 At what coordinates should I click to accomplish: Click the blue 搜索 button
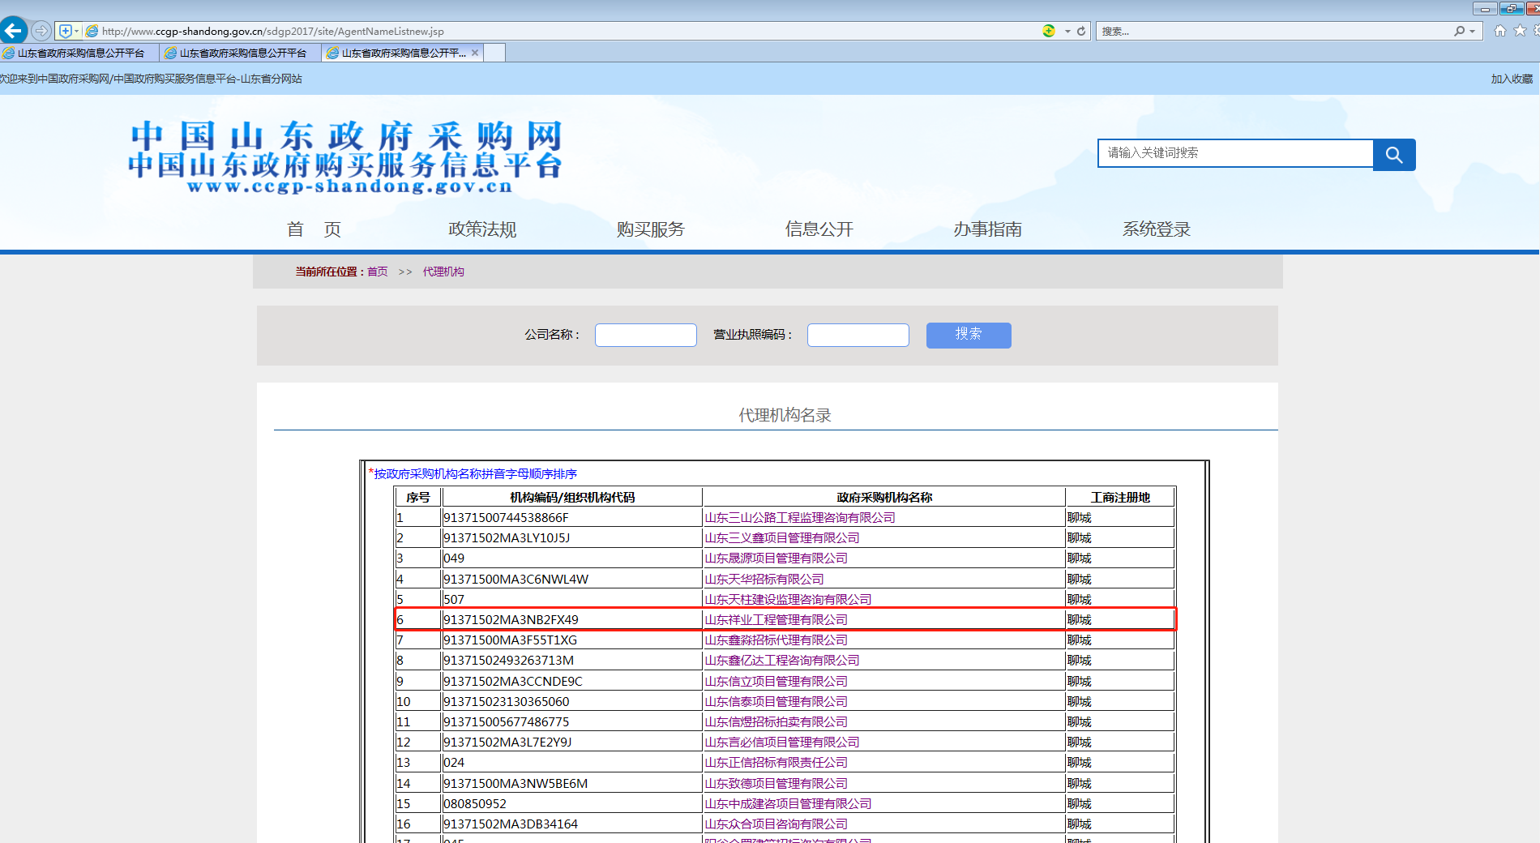click(x=969, y=335)
